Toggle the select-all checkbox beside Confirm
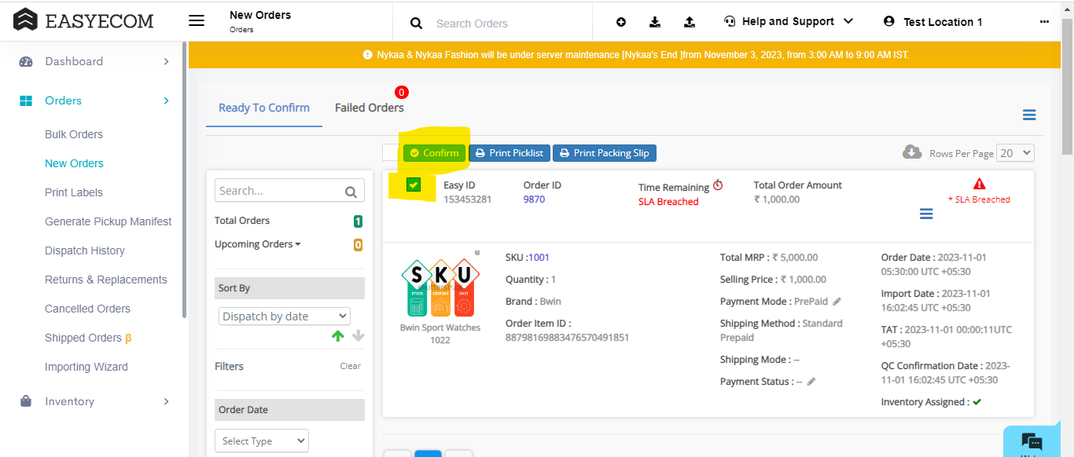Viewport: 1074px width, 457px height. pos(391,153)
